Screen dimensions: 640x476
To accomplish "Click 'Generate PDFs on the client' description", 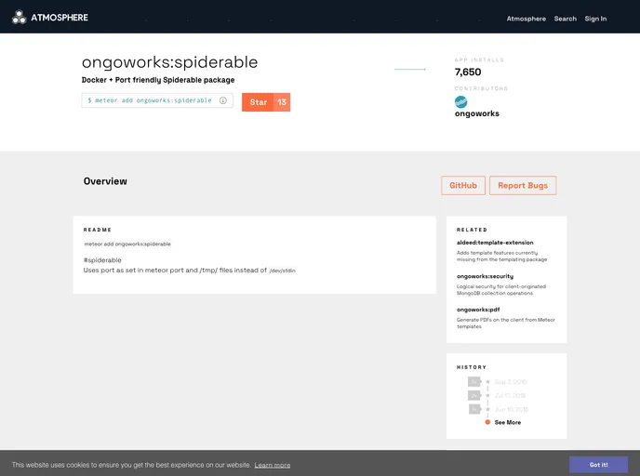I will [506, 323].
